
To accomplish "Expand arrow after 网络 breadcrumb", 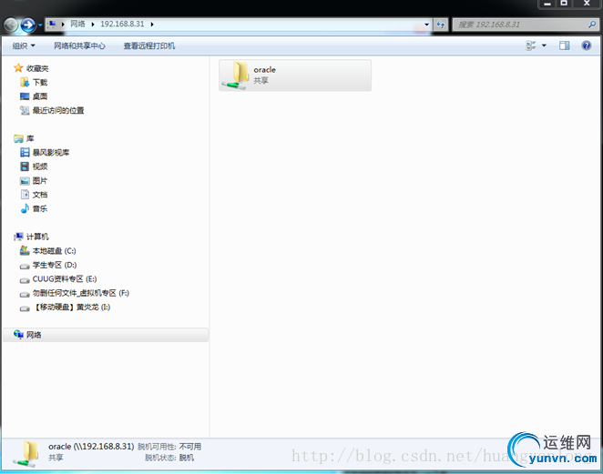I will point(93,25).
